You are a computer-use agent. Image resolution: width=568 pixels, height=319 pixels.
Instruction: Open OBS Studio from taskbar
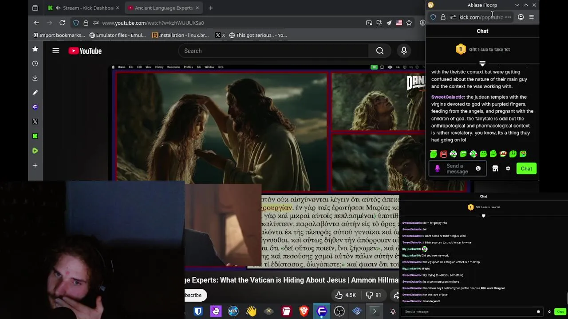click(x=339, y=311)
